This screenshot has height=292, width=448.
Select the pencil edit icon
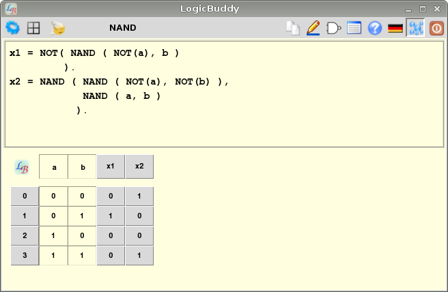pos(313,28)
